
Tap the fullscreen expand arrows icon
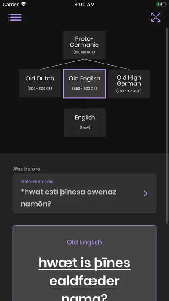point(156,17)
